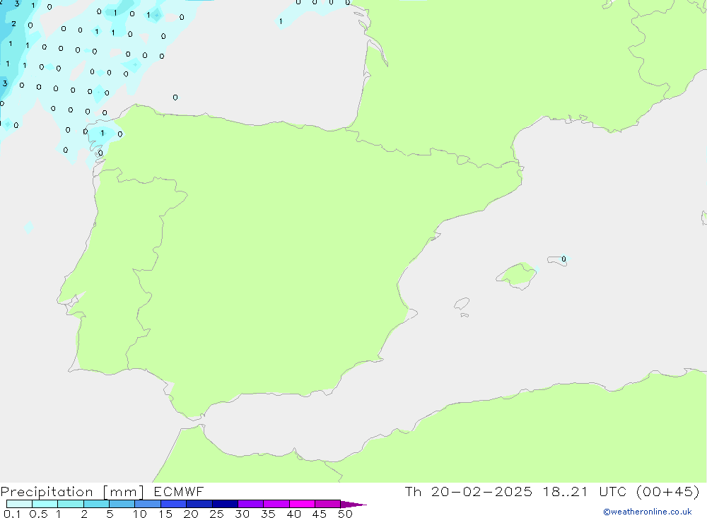Screen dimensions: 707x518
Task: Click the date text 'Th 20-02-2025'
Action: 468,491
